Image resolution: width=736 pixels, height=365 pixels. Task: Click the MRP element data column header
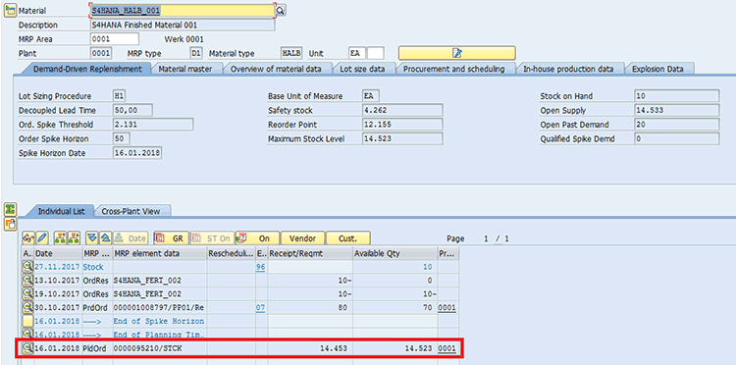160,253
